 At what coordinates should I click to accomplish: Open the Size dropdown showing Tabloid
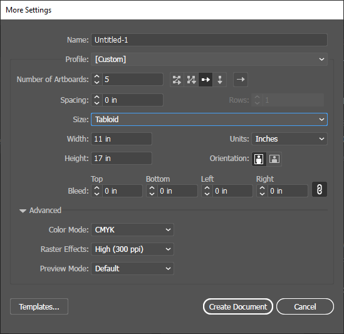coord(209,120)
